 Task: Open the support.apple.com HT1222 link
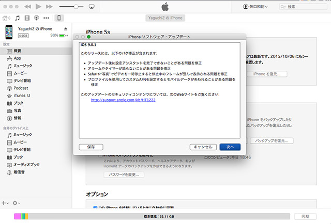123,100
